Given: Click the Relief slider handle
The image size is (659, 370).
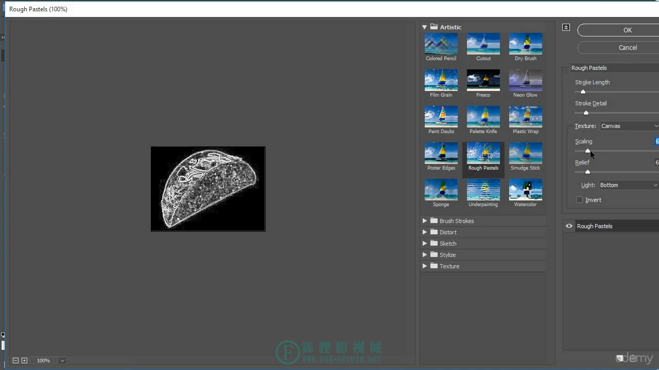Looking at the screenshot, I should click(x=587, y=172).
